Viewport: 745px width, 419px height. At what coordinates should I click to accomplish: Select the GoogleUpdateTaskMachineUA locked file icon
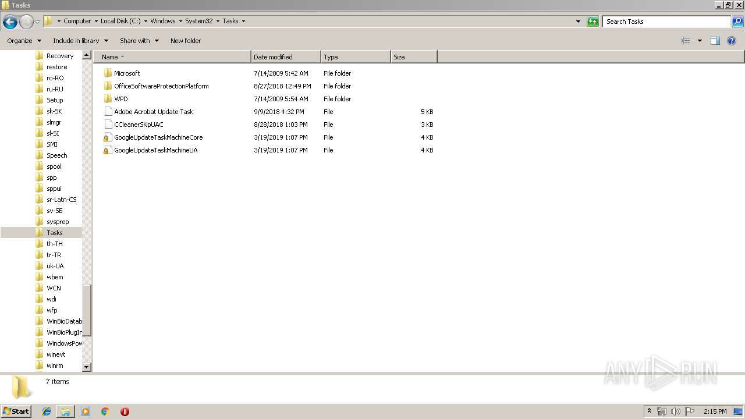click(x=108, y=150)
